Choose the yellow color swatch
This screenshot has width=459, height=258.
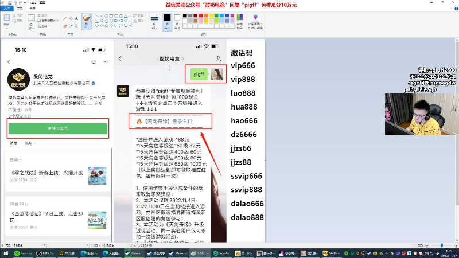click(x=211, y=15)
